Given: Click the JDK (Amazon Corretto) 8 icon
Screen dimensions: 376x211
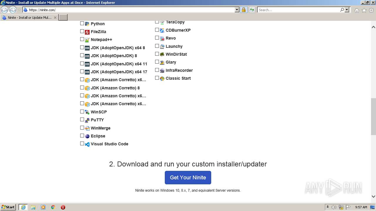Looking at the screenshot, I should tap(87, 88).
